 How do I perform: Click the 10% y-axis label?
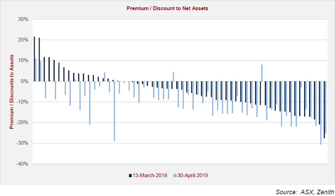click(23, 60)
